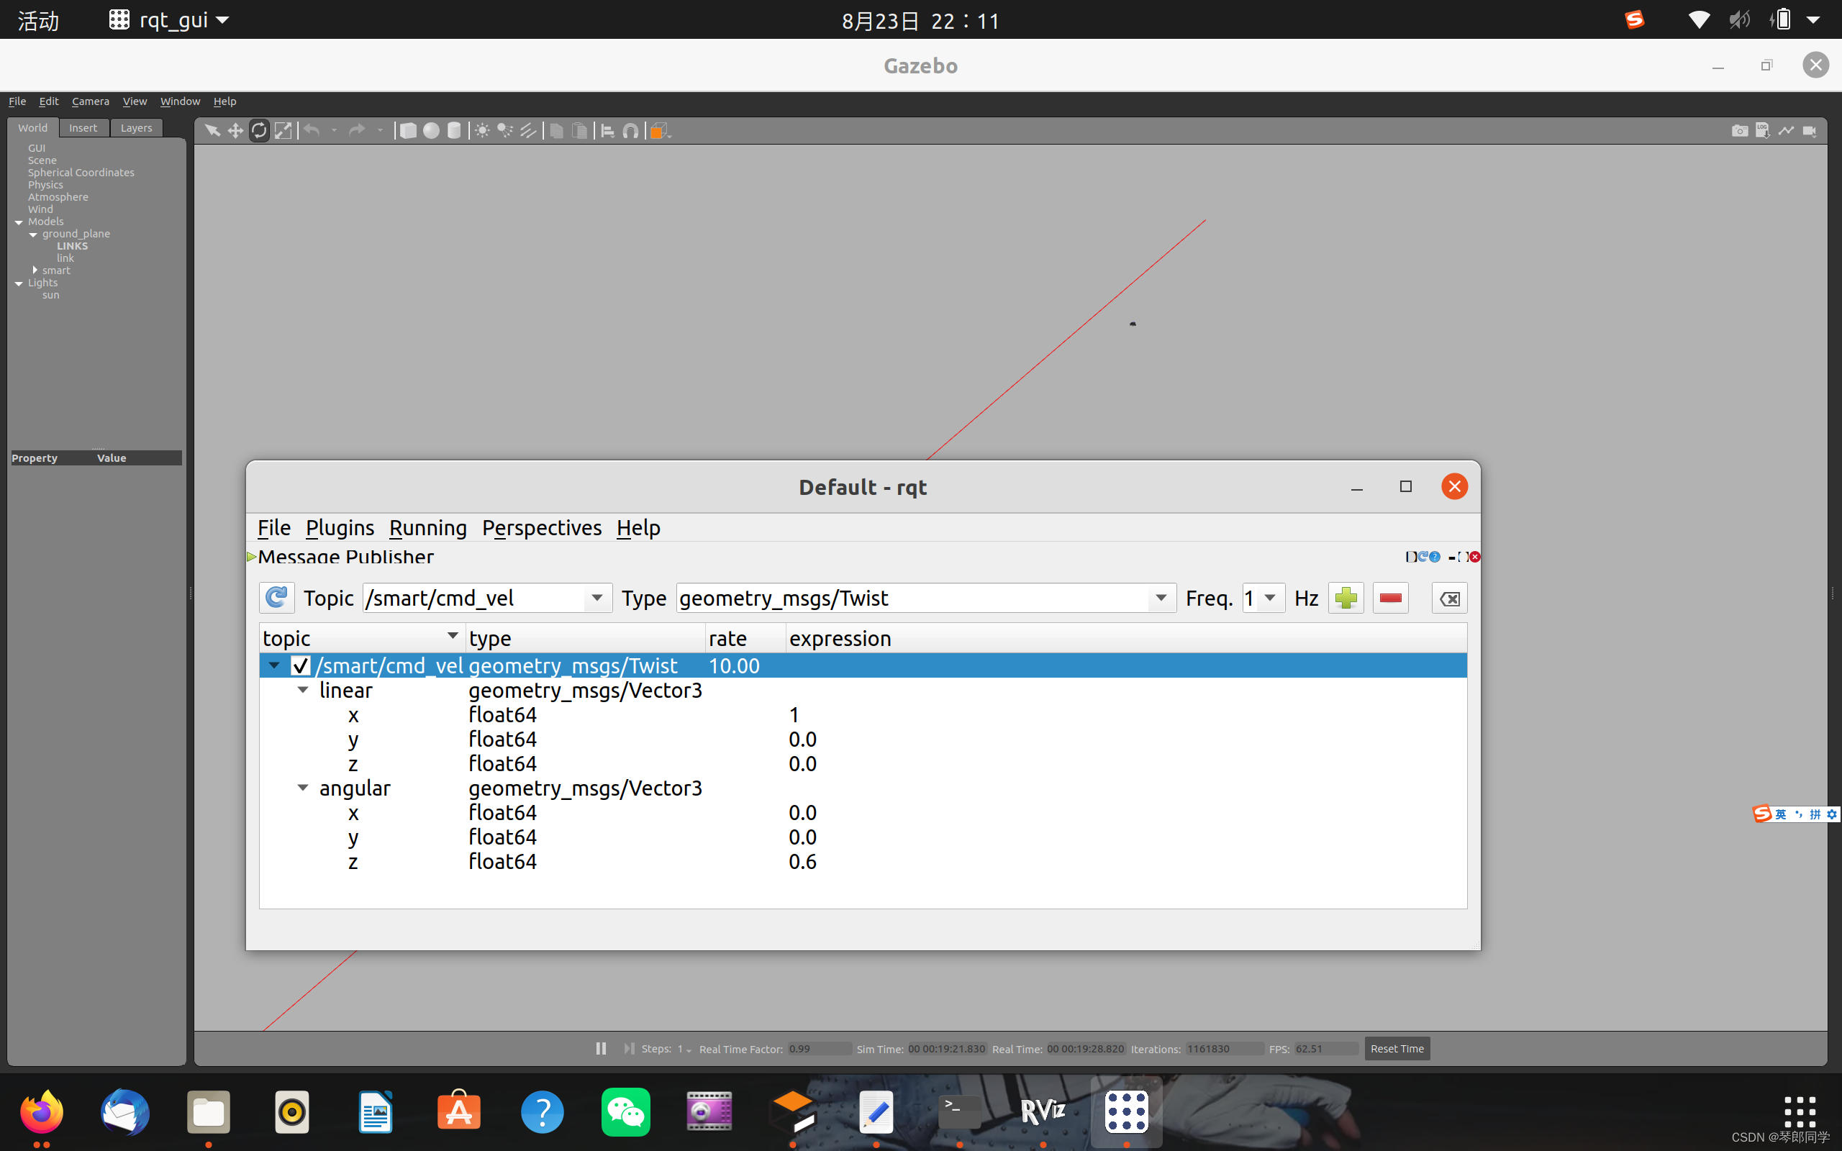Screen dimensions: 1842x1151
Task: Insert a cylinder shape
Action: tap(455, 131)
